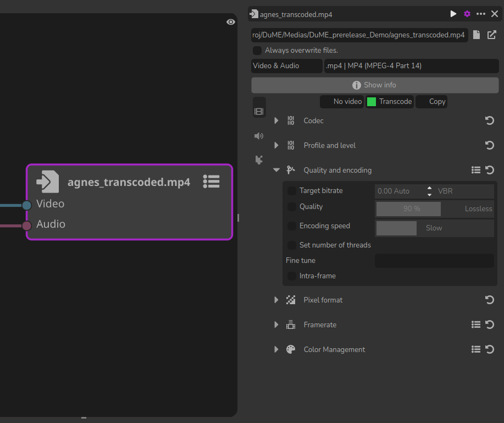The height and width of the screenshot is (423, 504).
Task: Open the MP4 format dropdown
Action: point(411,66)
